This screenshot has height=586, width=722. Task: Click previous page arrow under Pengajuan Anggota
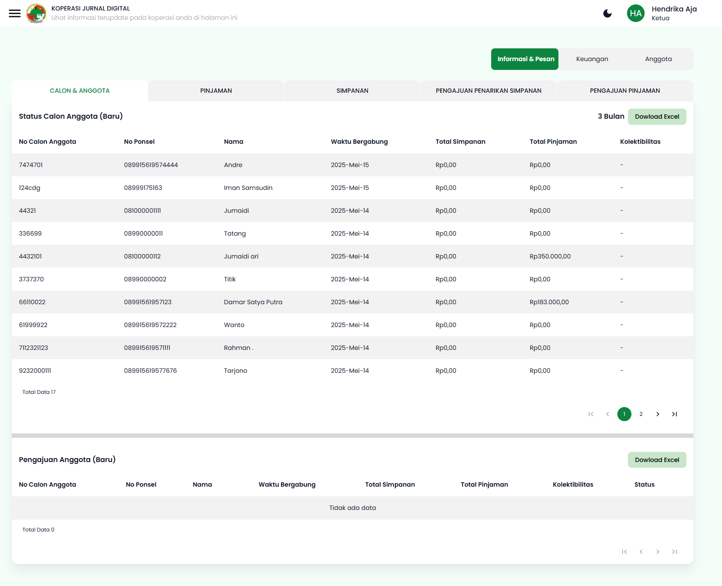pos(641,552)
